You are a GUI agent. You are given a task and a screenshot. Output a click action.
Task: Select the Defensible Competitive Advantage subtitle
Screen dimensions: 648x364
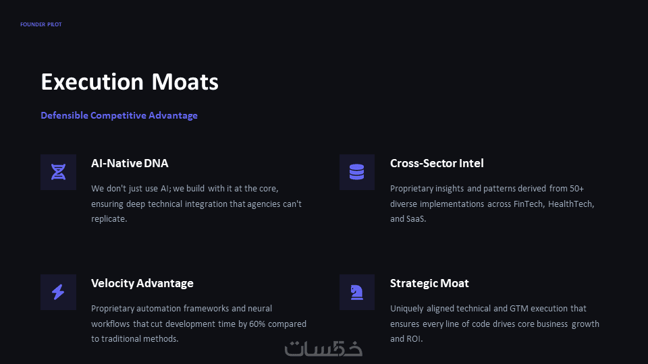coord(119,115)
